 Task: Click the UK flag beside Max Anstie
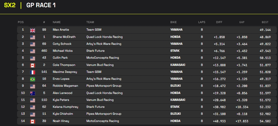coord(32,30)
